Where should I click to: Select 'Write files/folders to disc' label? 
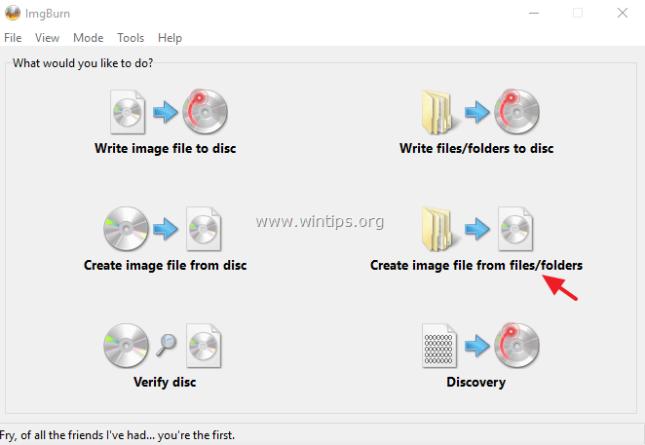tap(476, 148)
